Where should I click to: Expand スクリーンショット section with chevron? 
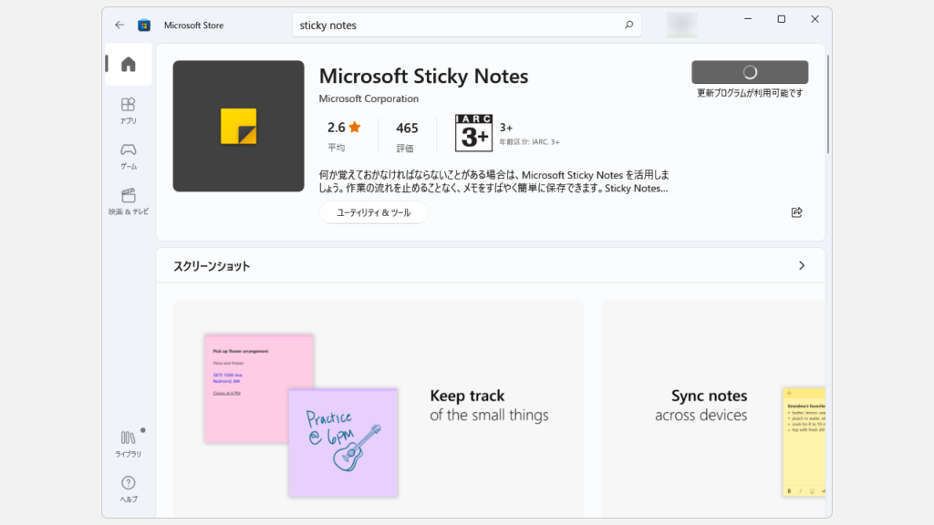coord(802,266)
